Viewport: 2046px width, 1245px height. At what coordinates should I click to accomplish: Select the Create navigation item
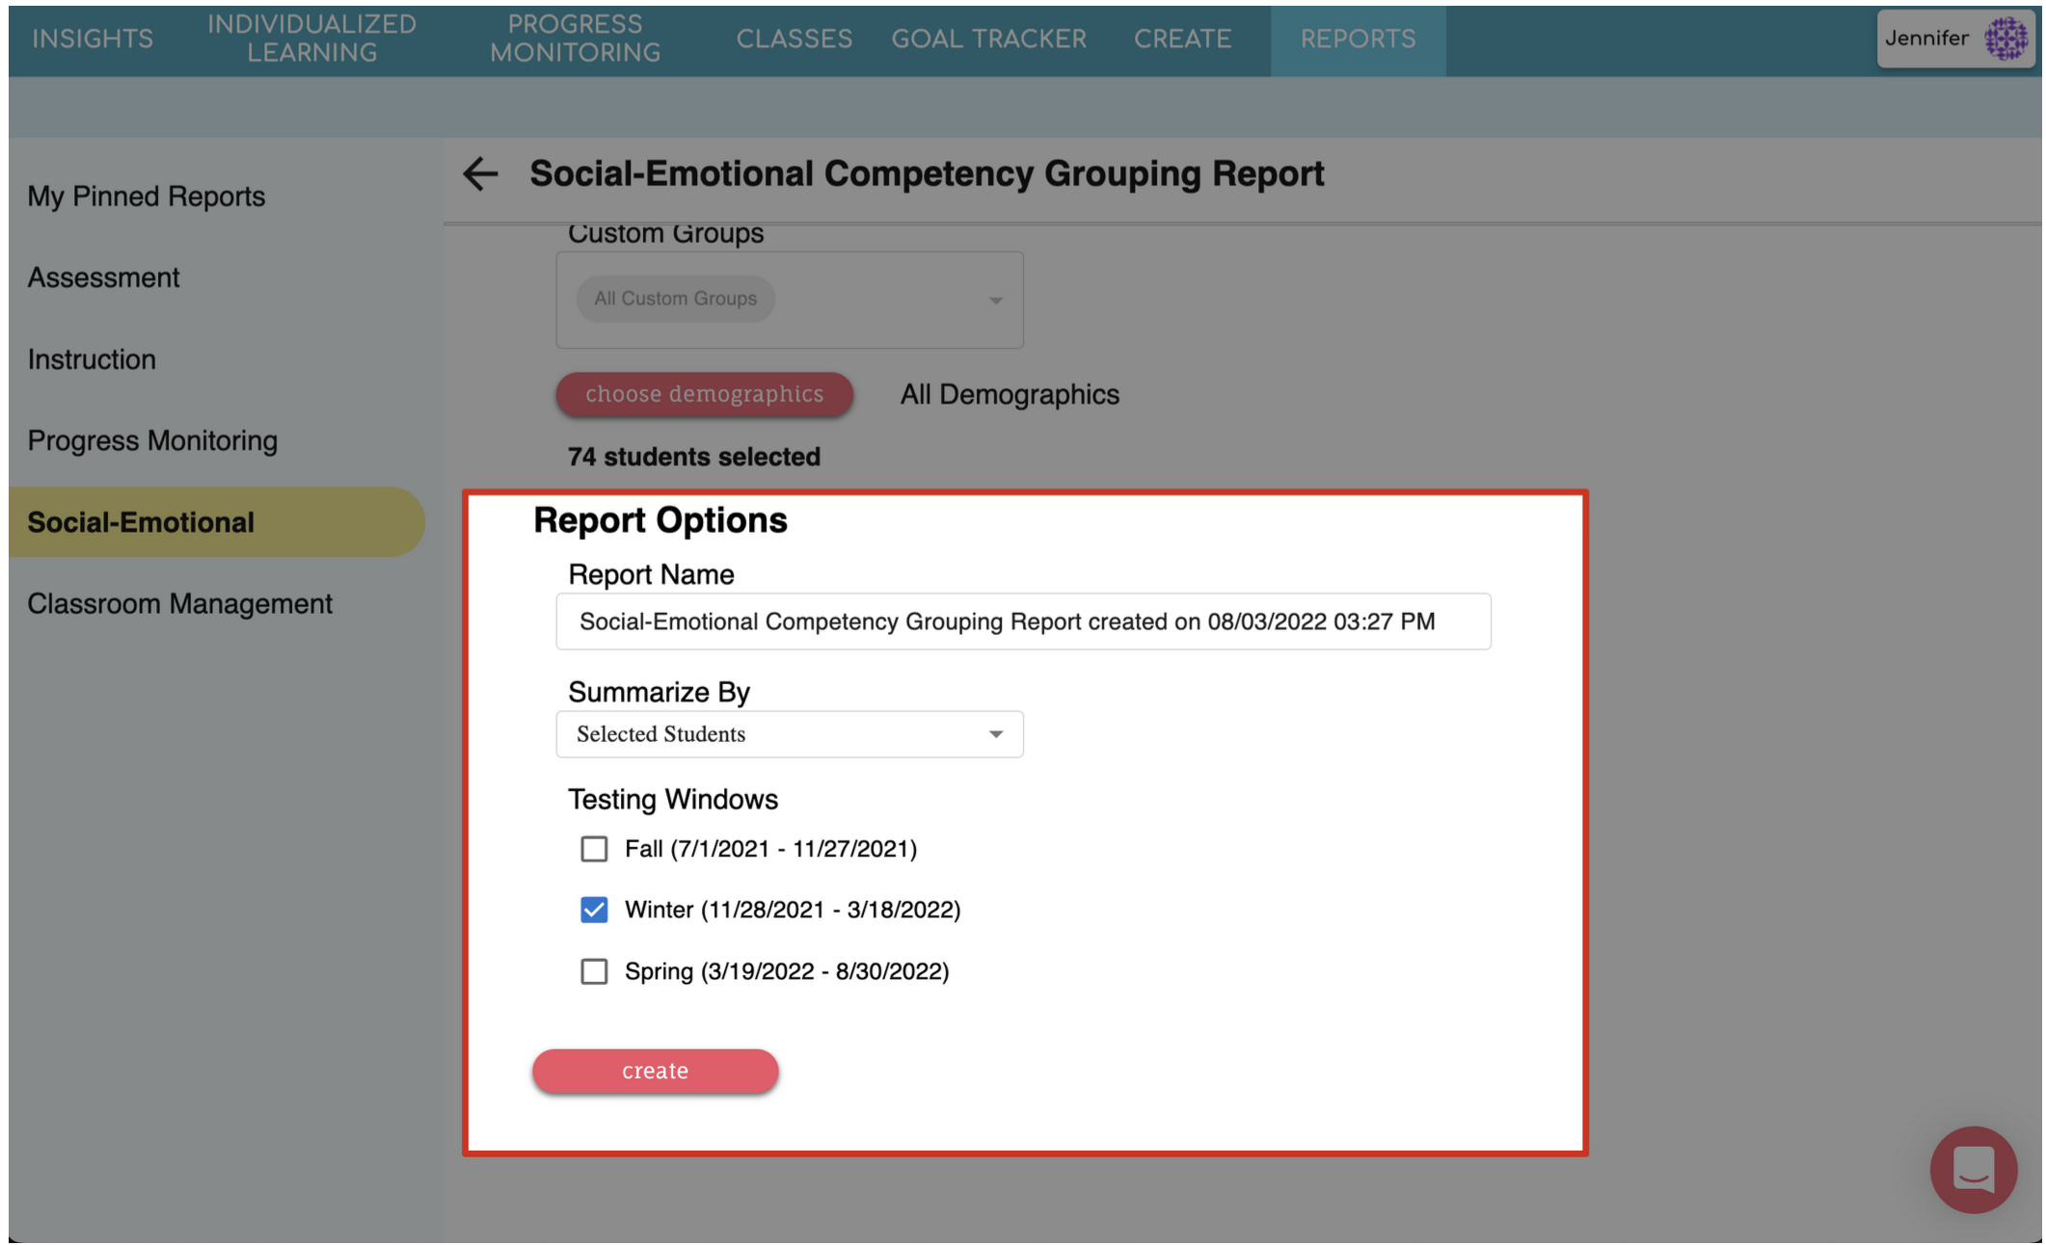pyautogui.click(x=1182, y=39)
